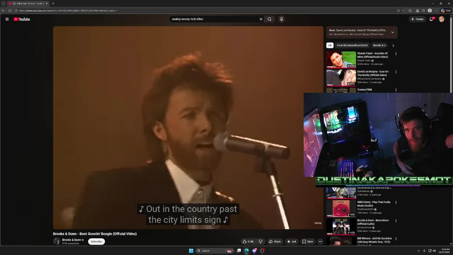Click the Create button
Image resolution: width=453 pixels, height=255 pixels.
pos(417,19)
